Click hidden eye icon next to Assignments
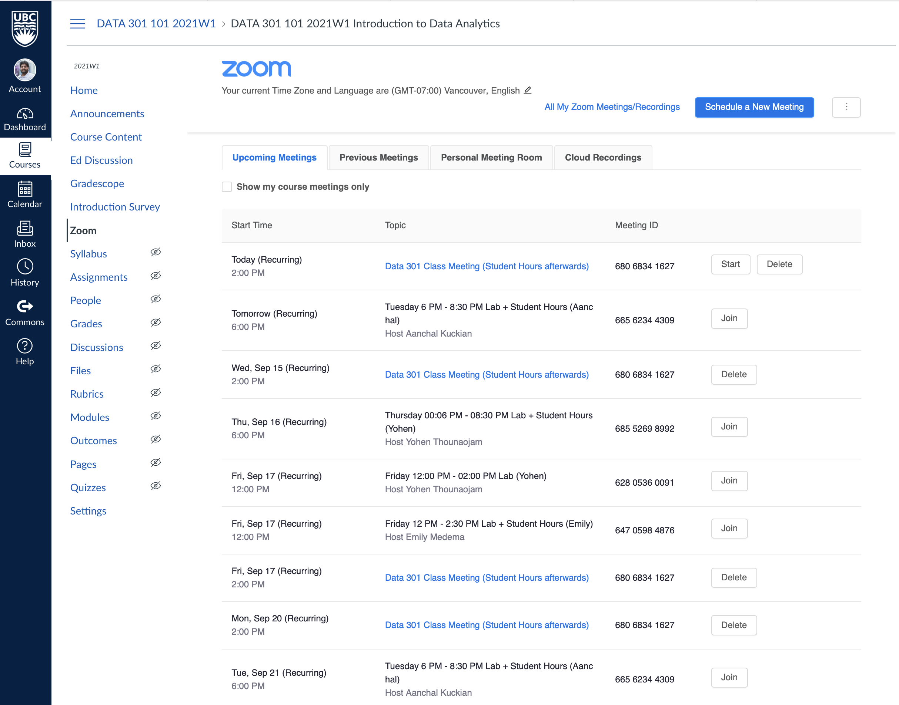 (156, 276)
